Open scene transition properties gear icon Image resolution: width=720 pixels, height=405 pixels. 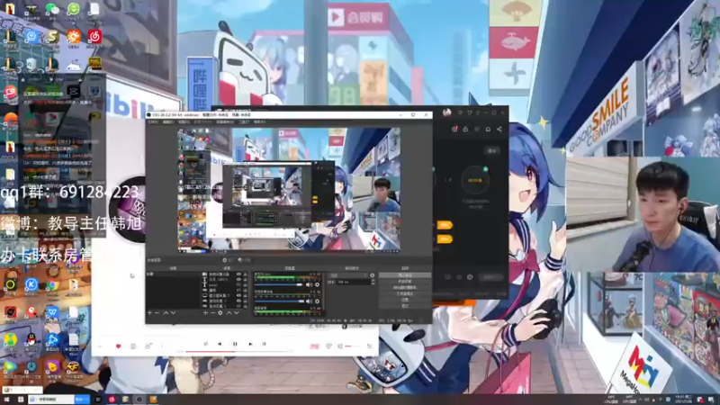pyautogui.click(x=373, y=275)
